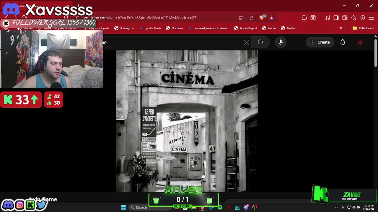
Task: Click the Brave Rewards triangle icon
Action: (x=271, y=18)
